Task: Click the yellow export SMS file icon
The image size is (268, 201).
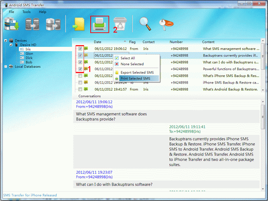Action: click(79, 24)
